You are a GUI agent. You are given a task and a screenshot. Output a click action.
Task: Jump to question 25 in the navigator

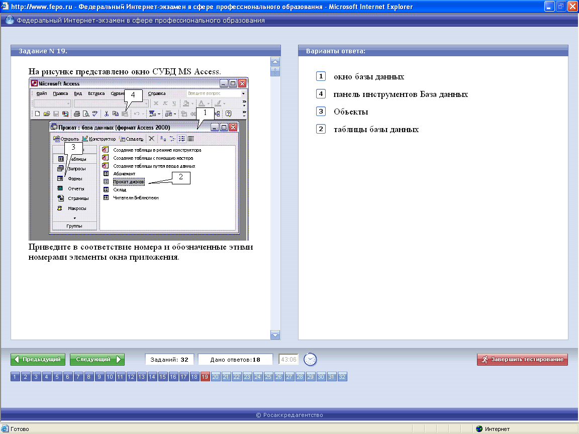268,377
